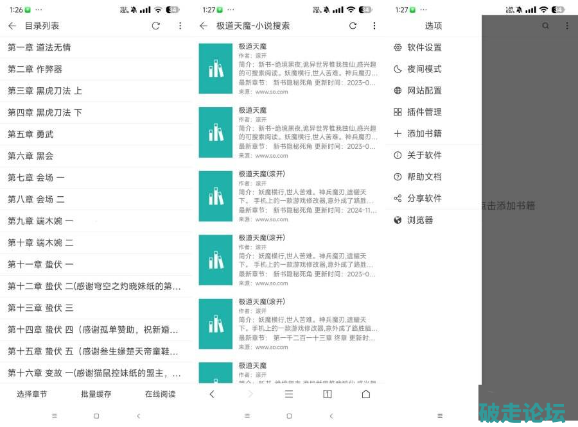Open the three-dot menu in 目录列表
This screenshot has height=427, width=578.
click(180, 26)
